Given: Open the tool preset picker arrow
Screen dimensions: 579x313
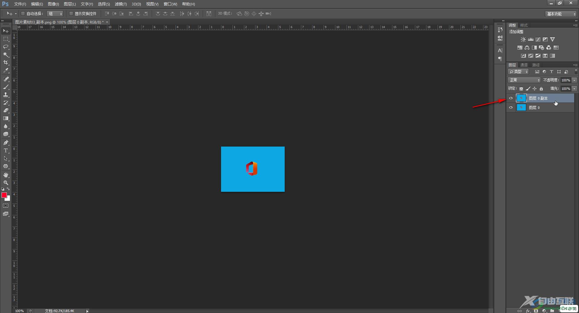Looking at the screenshot, I should (x=16, y=14).
